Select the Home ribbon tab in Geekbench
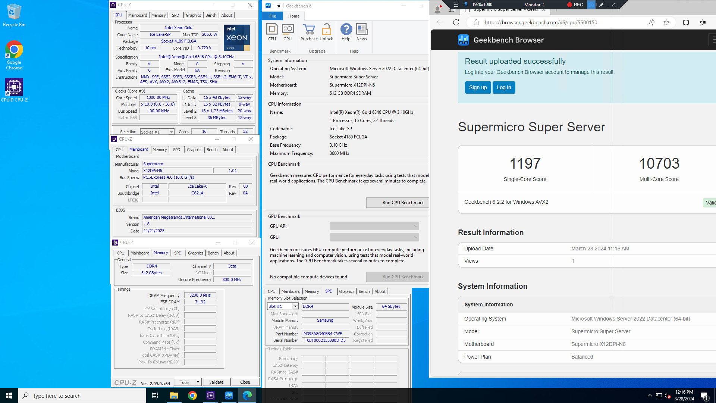 coord(294,16)
